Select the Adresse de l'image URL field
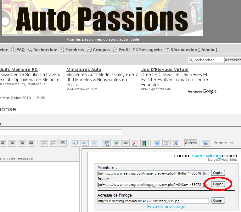 tap(153, 201)
